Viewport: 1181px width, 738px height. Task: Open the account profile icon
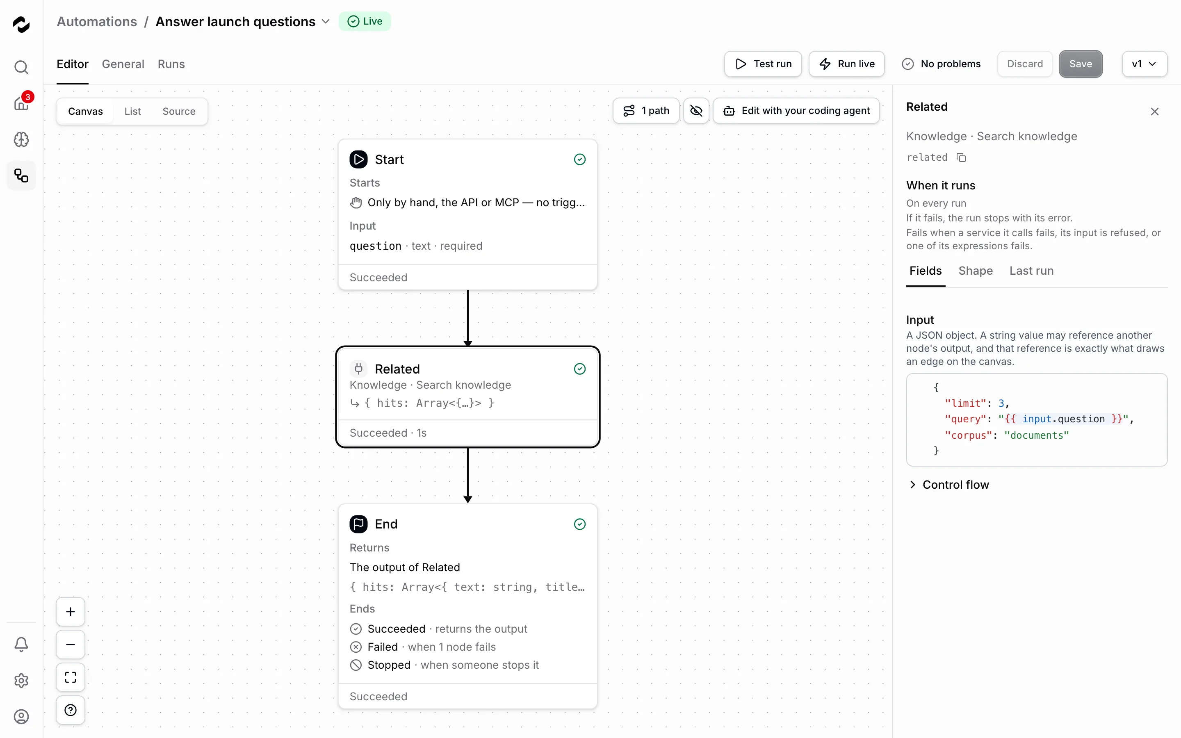21,717
